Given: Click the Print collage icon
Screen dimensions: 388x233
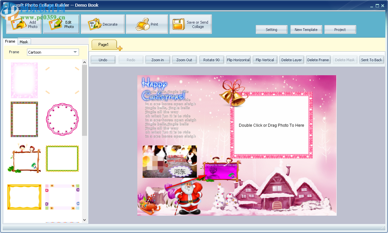Looking at the screenshot, I should [146, 23].
